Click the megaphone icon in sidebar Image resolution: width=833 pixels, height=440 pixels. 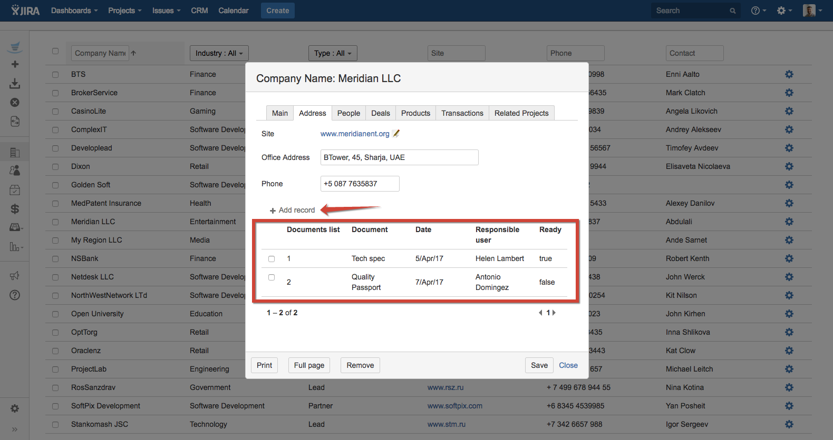(15, 276)
